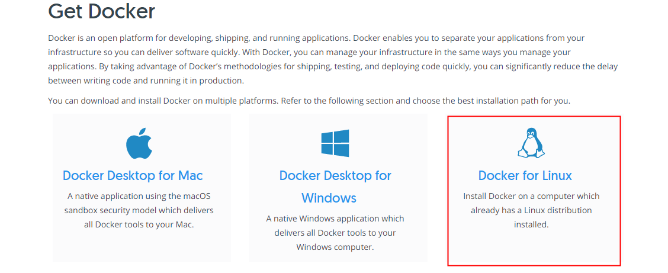Open the Docker Desktop for Windows link
668x273 pixels.
click(x=335, y=187)
